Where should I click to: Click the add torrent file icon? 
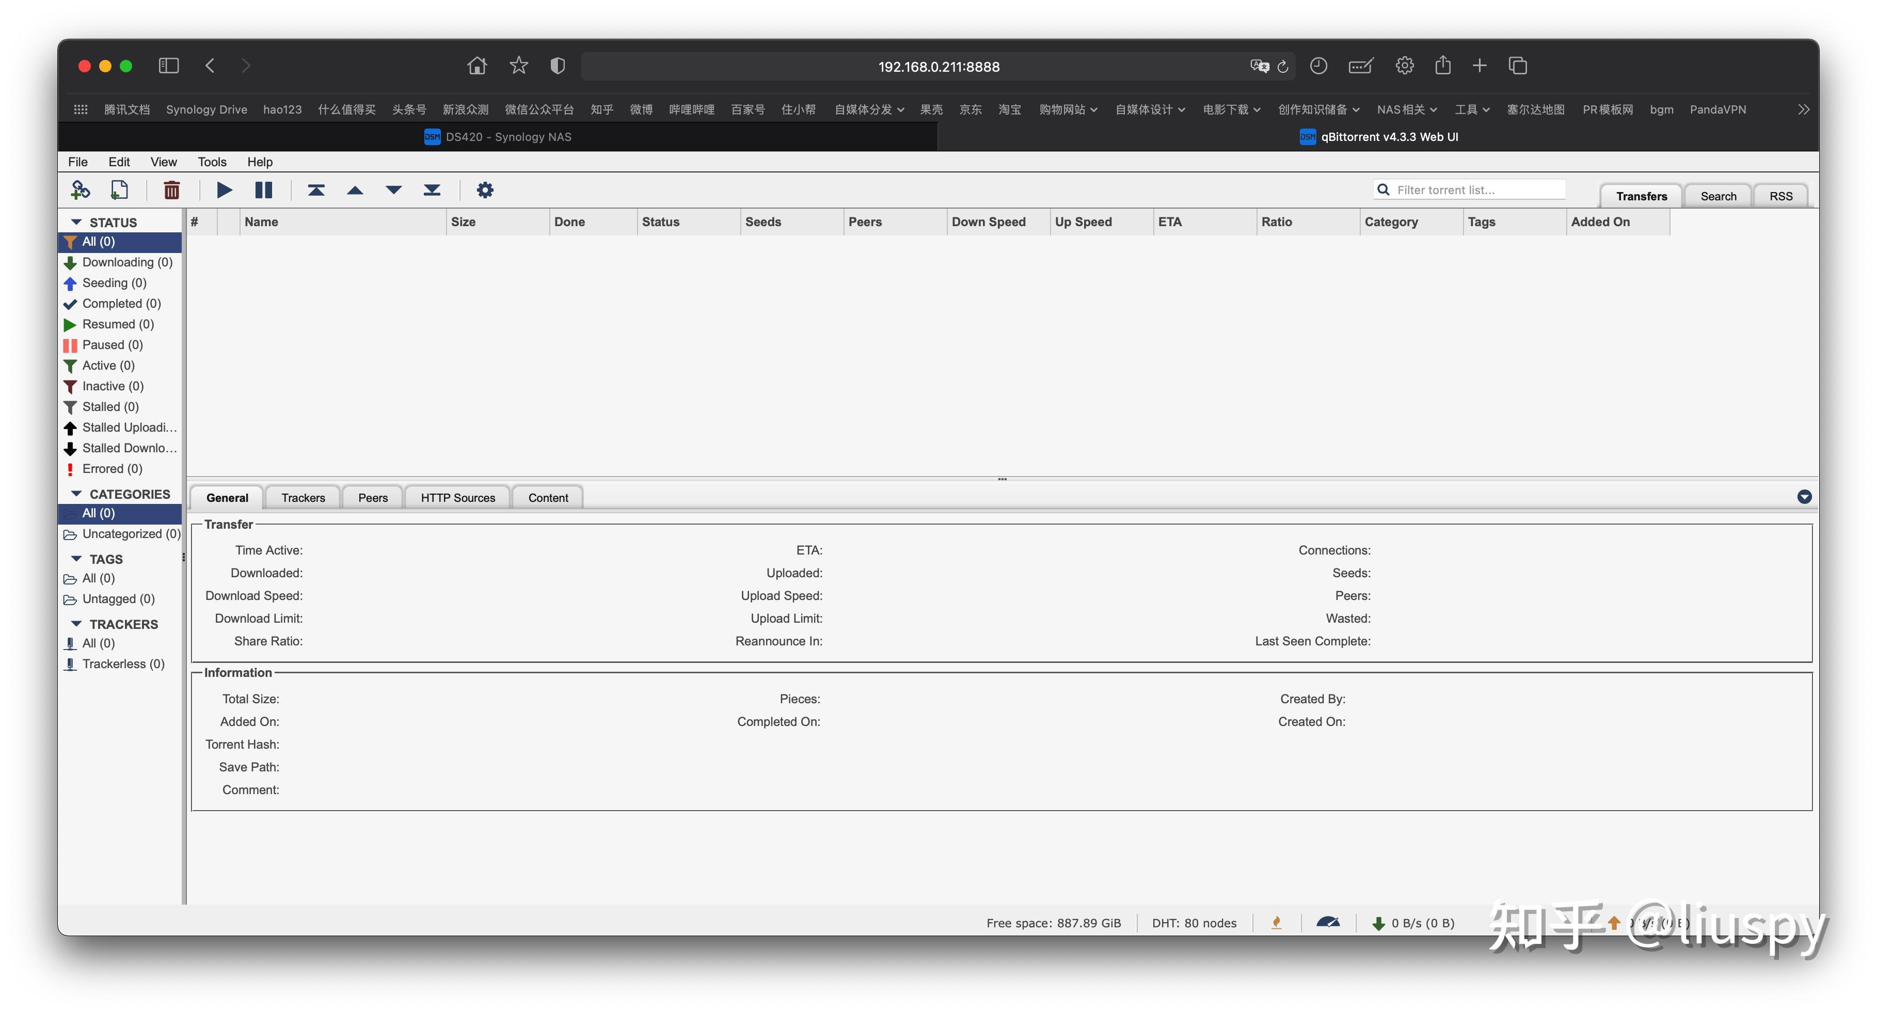point(119,190)
